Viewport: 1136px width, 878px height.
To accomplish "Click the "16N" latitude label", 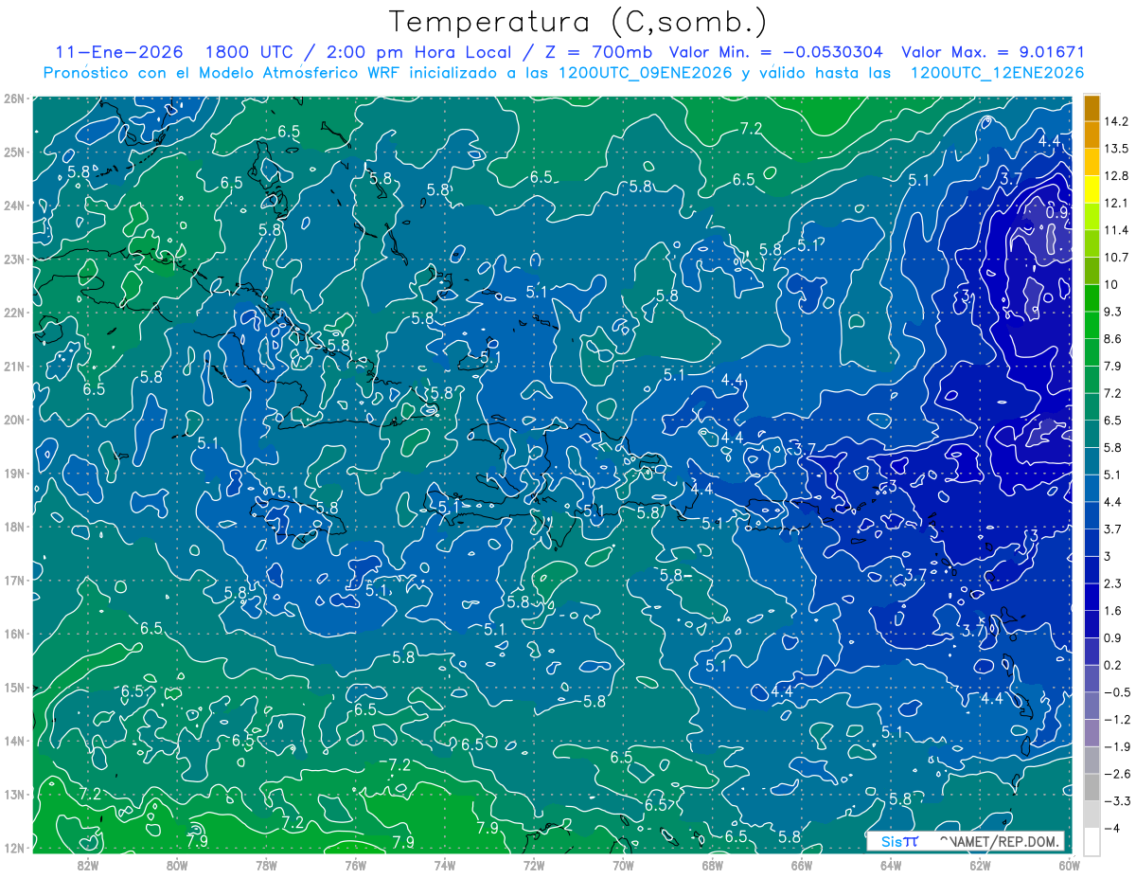I will (x=13, y=634).
